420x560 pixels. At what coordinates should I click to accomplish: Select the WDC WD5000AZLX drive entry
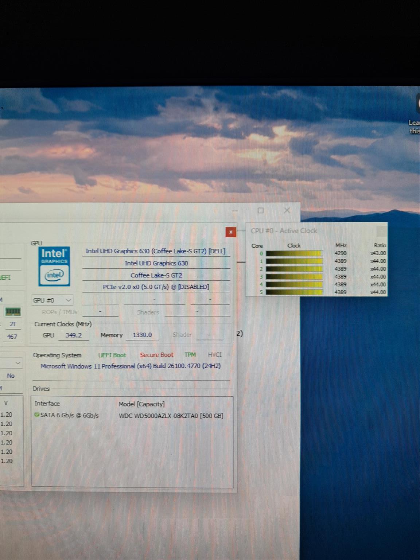click(171, 416)
